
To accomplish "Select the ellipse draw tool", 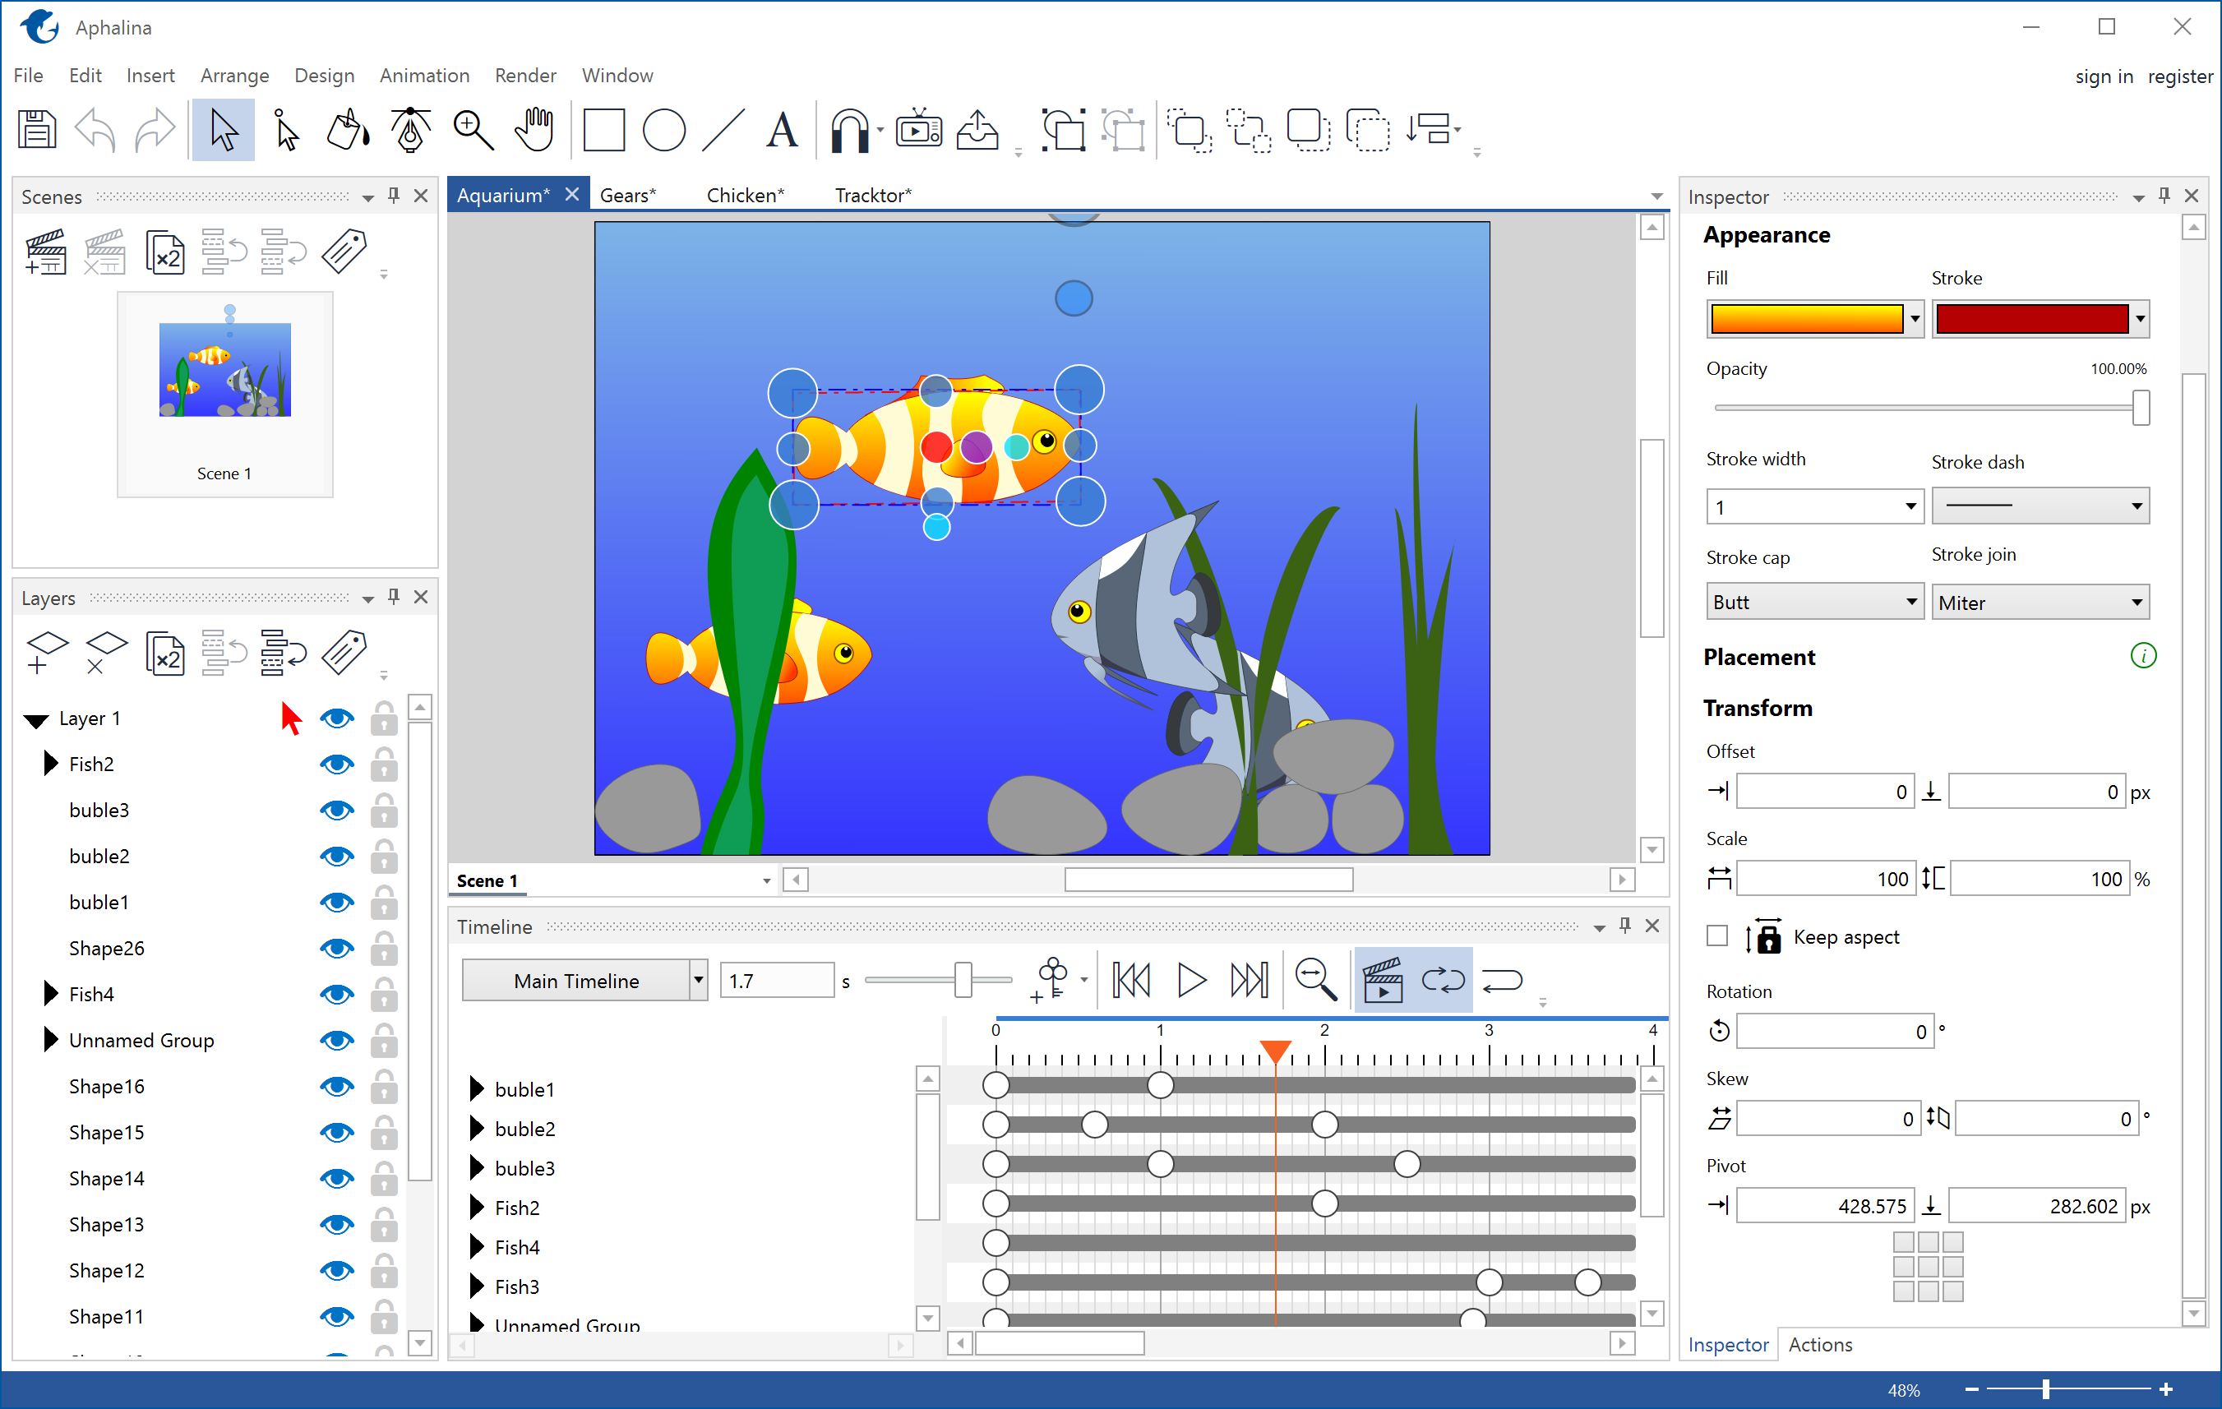I will pos(674,133).
